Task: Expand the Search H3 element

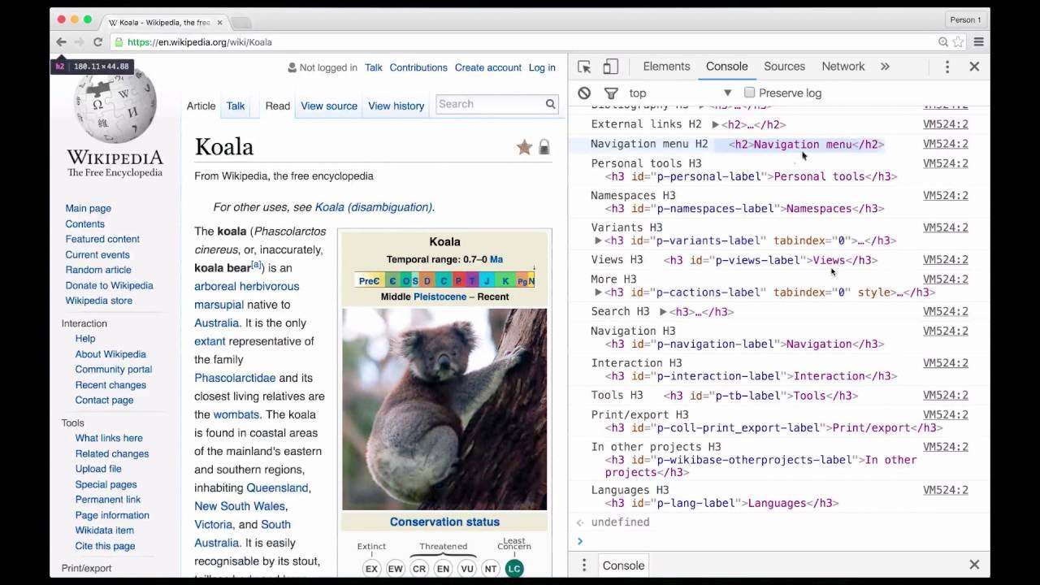Action: [x=663, y=312]
